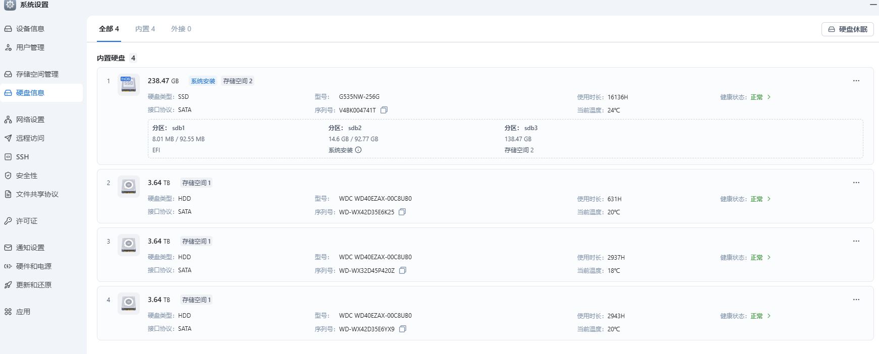
Task: Open 文件共享协议 sidebar entry
Action: [x=41, y=194]
